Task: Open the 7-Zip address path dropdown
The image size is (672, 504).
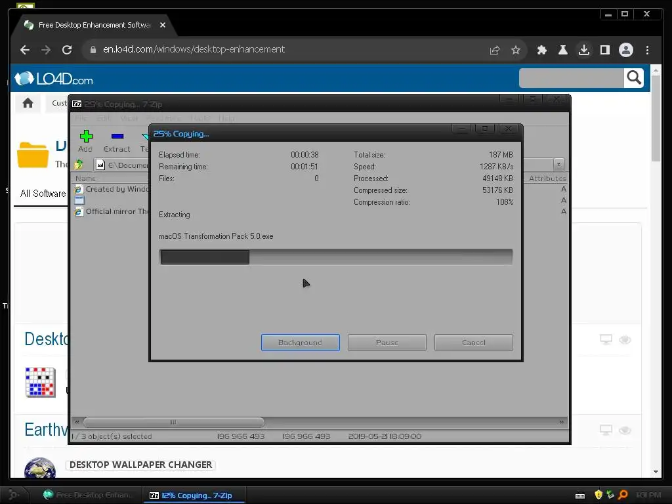Action: coord(558,165)
